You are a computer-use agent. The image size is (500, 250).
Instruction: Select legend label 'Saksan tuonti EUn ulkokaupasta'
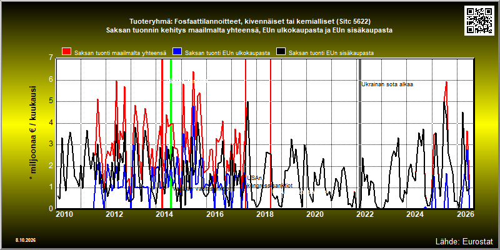pyautogui.click(x=227, y=53)
